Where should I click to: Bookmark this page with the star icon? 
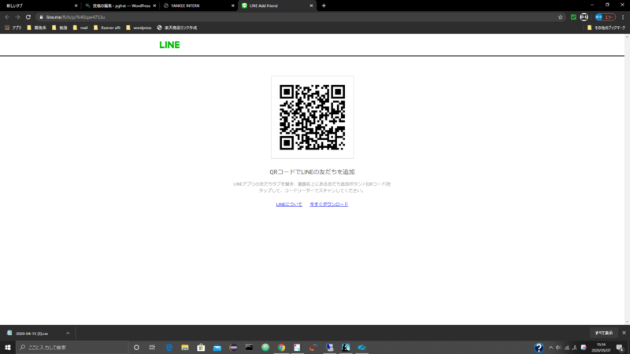tap(561, 17)
